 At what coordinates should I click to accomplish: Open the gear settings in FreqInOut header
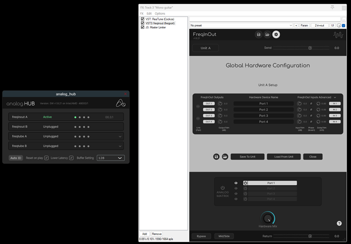pyautogui.click(x=276, y=35)
